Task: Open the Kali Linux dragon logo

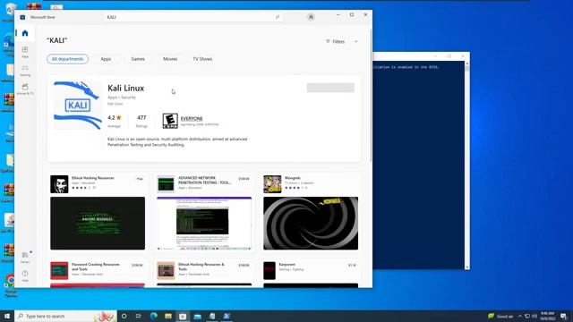Action: 78,106
